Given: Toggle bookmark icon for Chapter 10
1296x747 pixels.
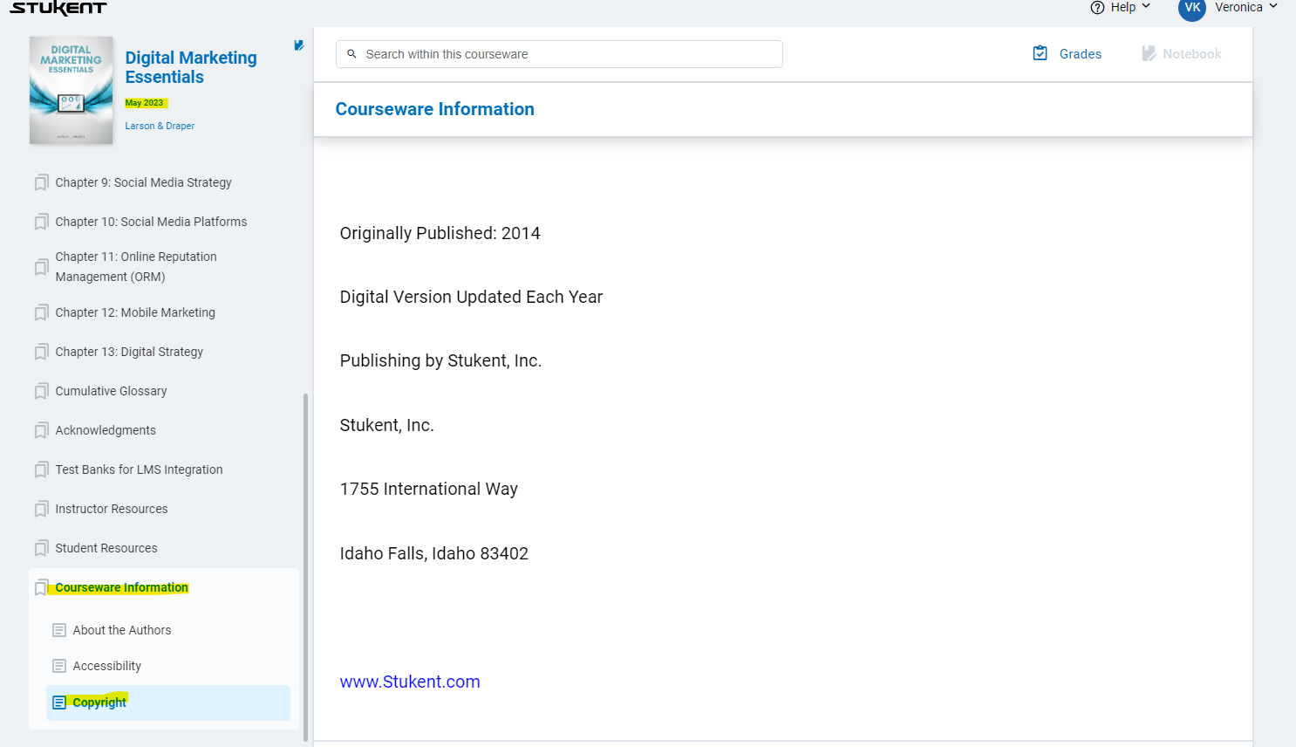Looking at the screenshot, I should [x=41, y=222].
